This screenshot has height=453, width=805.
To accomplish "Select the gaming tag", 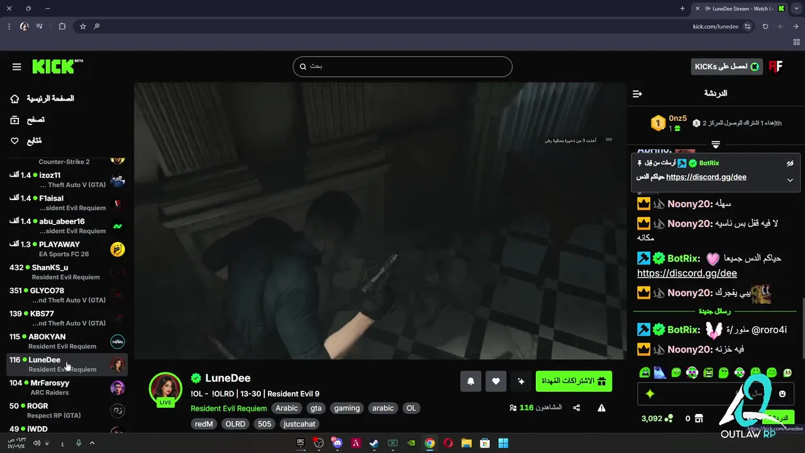I will tap(347, 408).
